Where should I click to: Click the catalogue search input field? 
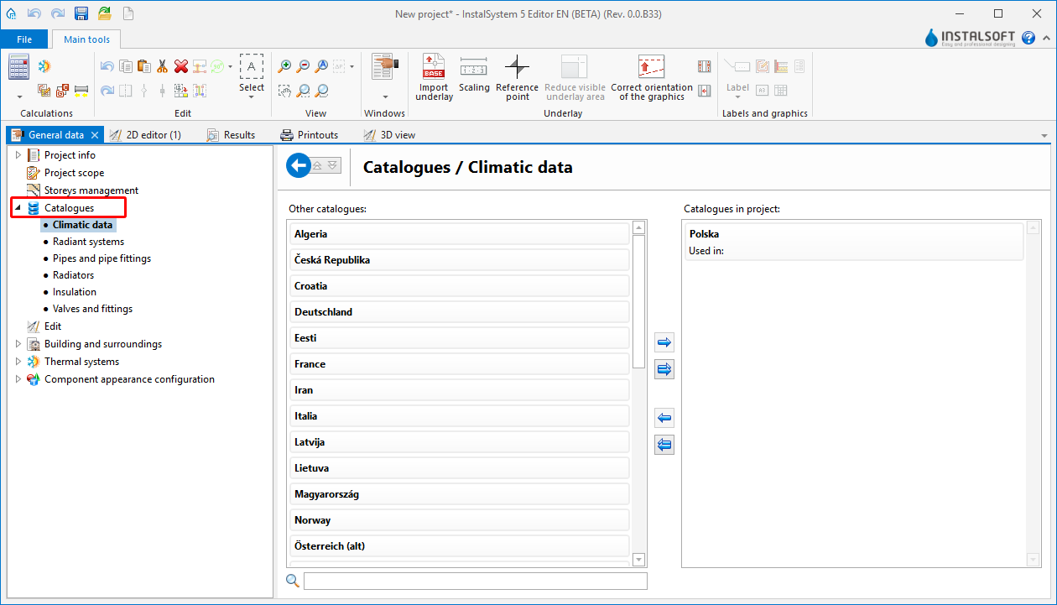(475, 581)
